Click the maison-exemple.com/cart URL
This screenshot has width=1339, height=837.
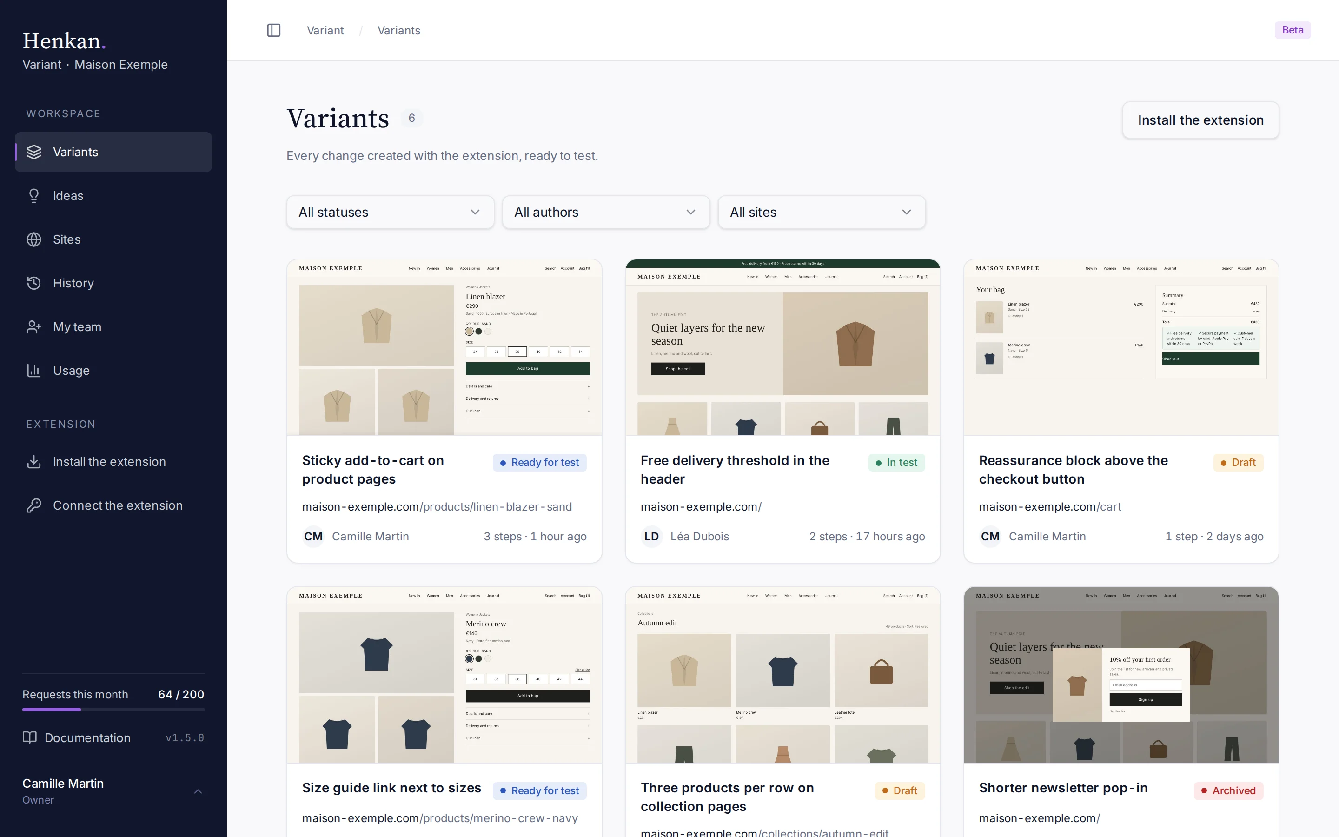(1050, 506)
